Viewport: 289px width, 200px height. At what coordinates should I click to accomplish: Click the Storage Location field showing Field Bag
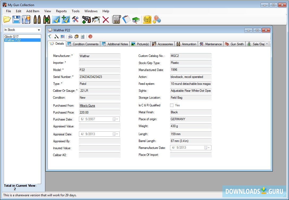coord(190,98)
